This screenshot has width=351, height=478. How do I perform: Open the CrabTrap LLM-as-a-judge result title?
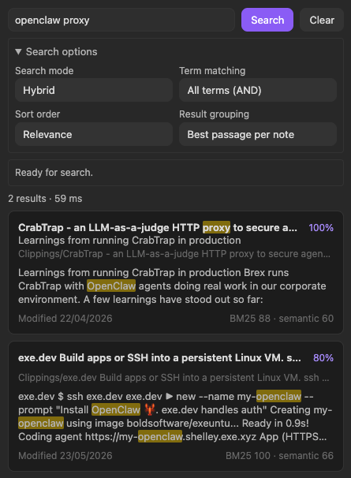[157, 228]
